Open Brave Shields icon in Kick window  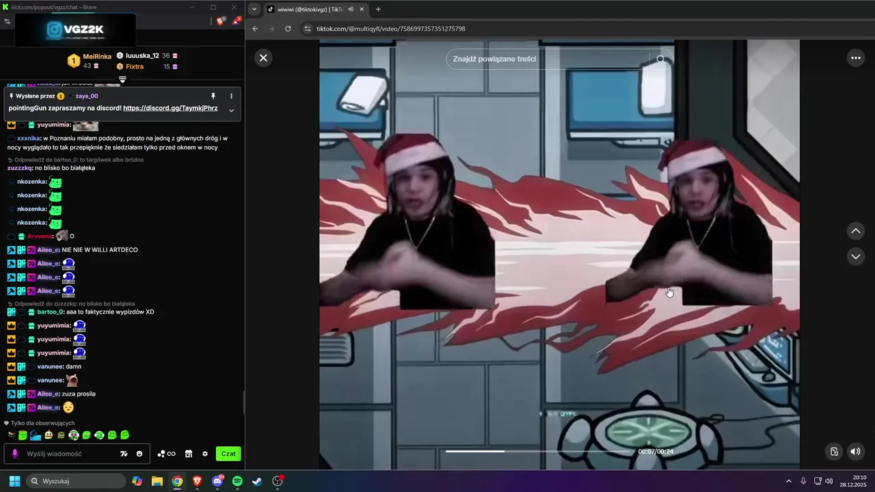coord(220,21)
